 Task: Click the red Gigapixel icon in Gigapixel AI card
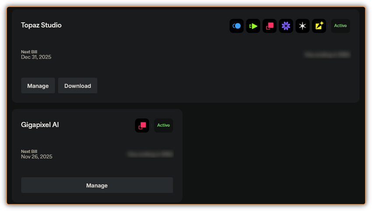(x=142, y=125)
